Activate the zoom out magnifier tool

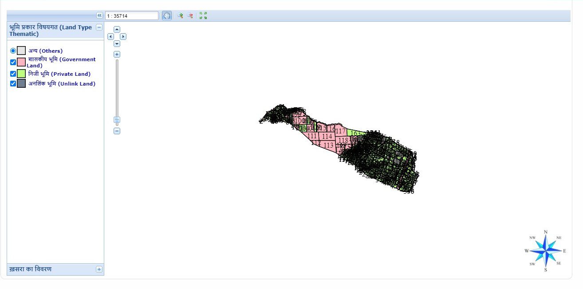click(x=190, y=16)
